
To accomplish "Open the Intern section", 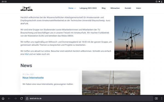I will coord(139,8).
